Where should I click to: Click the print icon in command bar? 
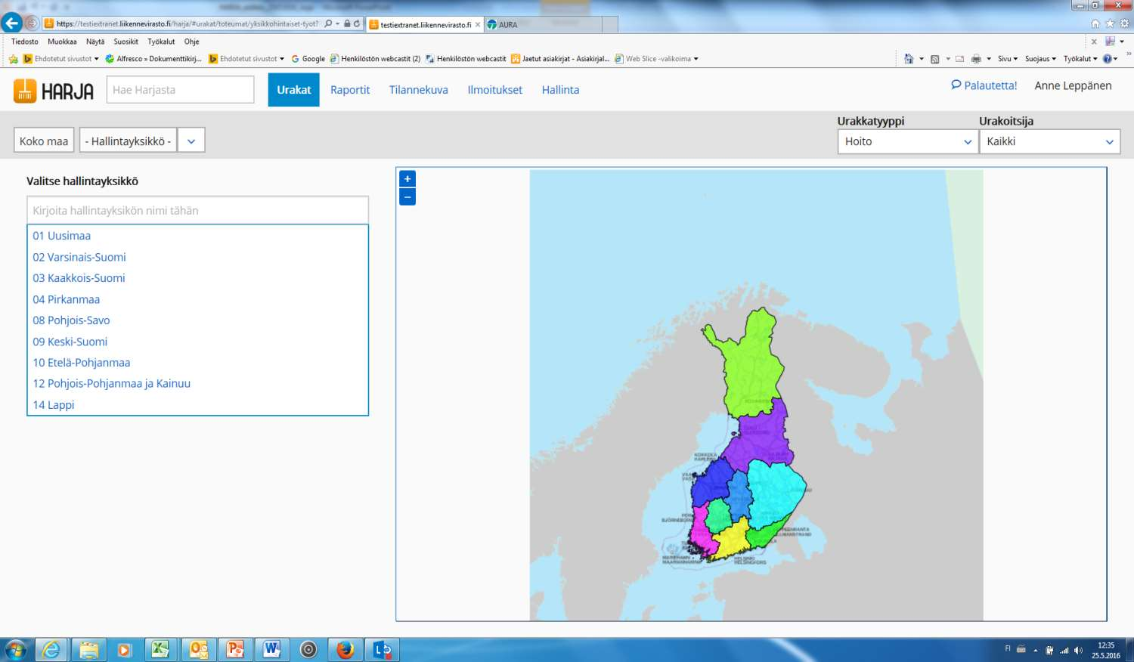(x=976, y=59)
